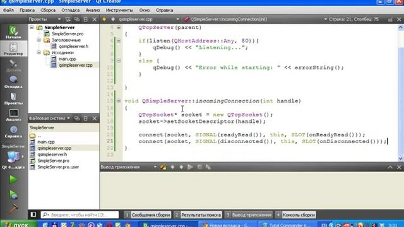Re-run application from output pane play button

tap(190, 167)
